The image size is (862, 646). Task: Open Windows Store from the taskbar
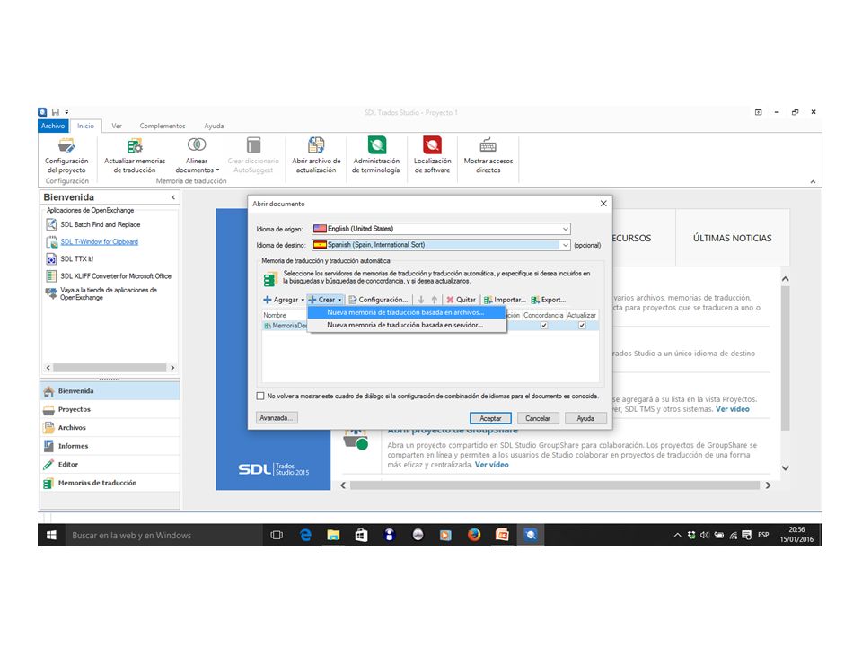pyautogui.click(x=361, y=535)
